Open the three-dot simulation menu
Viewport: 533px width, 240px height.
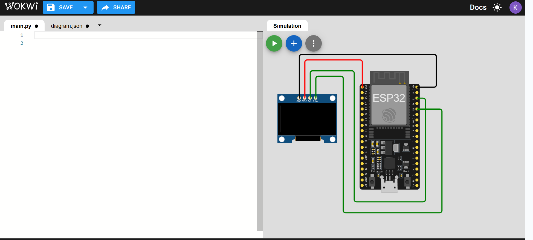pos(314,43)
